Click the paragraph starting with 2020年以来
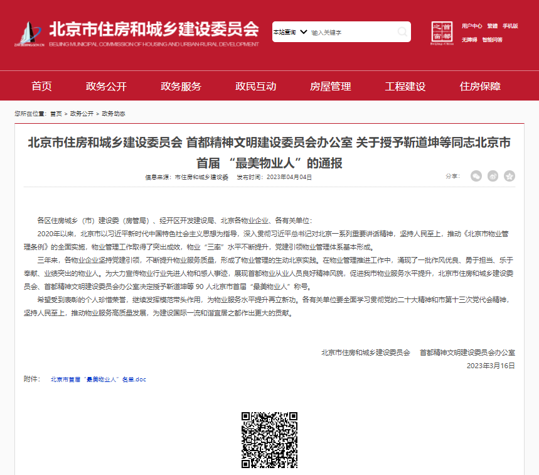The image size is (539, 475). click(267, 240)
